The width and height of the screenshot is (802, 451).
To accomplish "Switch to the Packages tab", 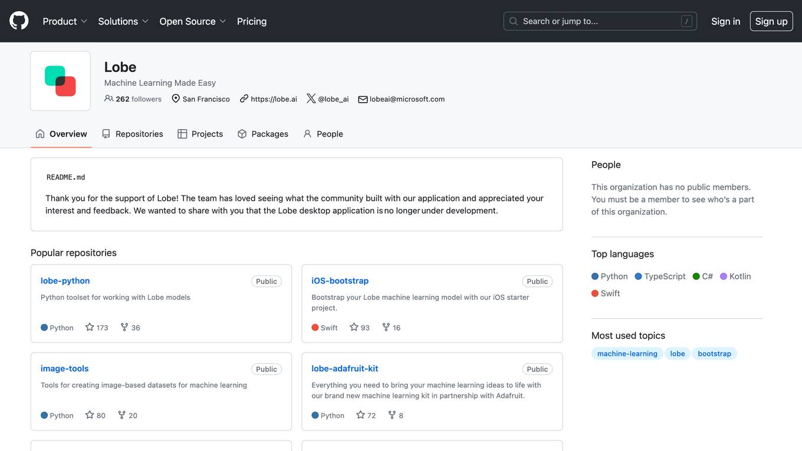I will point(263,134).
